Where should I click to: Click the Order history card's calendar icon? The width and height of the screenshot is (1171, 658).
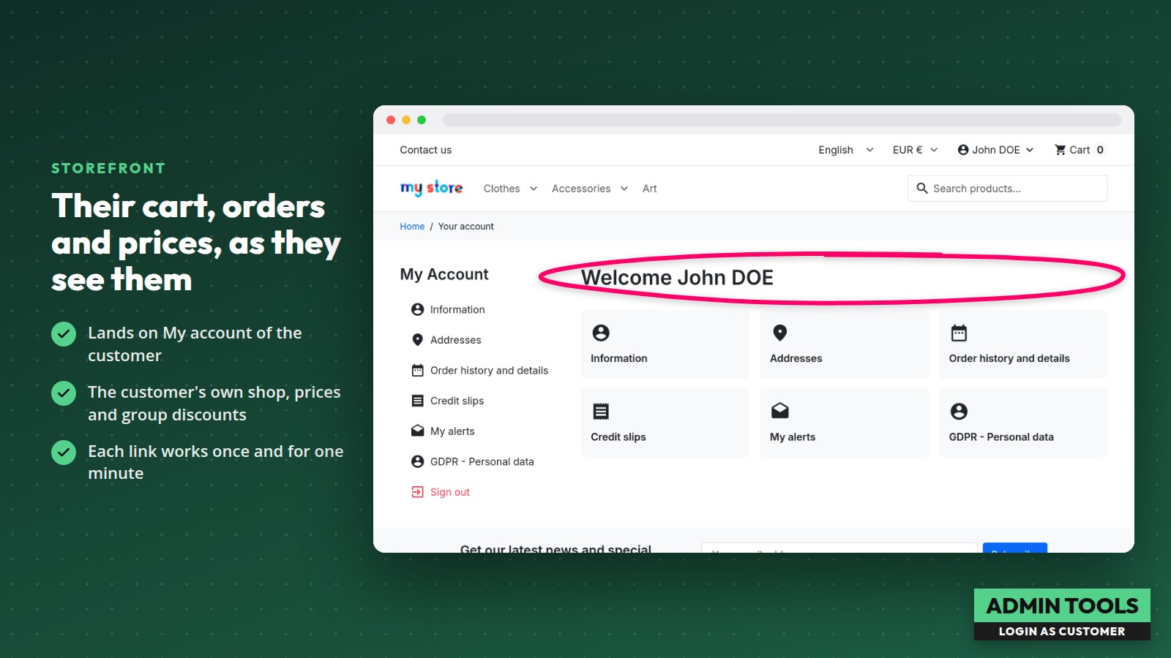[x=959, y=333]
